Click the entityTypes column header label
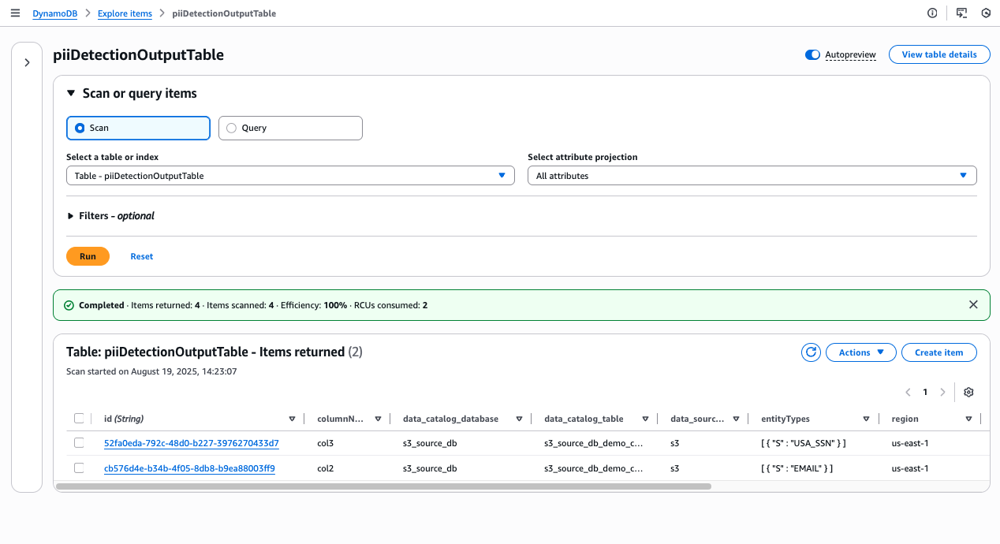 [785, 419]
